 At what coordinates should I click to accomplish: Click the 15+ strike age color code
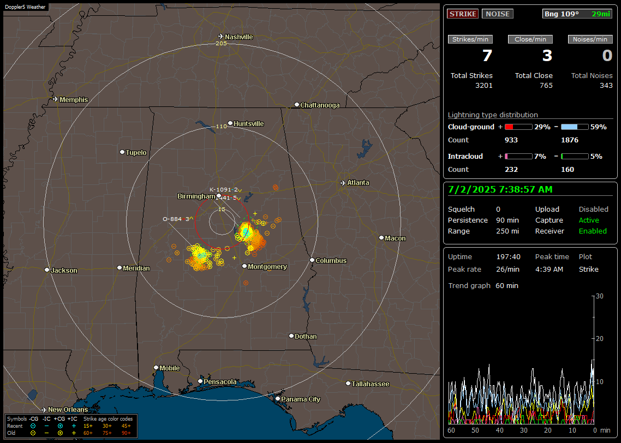tap(88, 426)
